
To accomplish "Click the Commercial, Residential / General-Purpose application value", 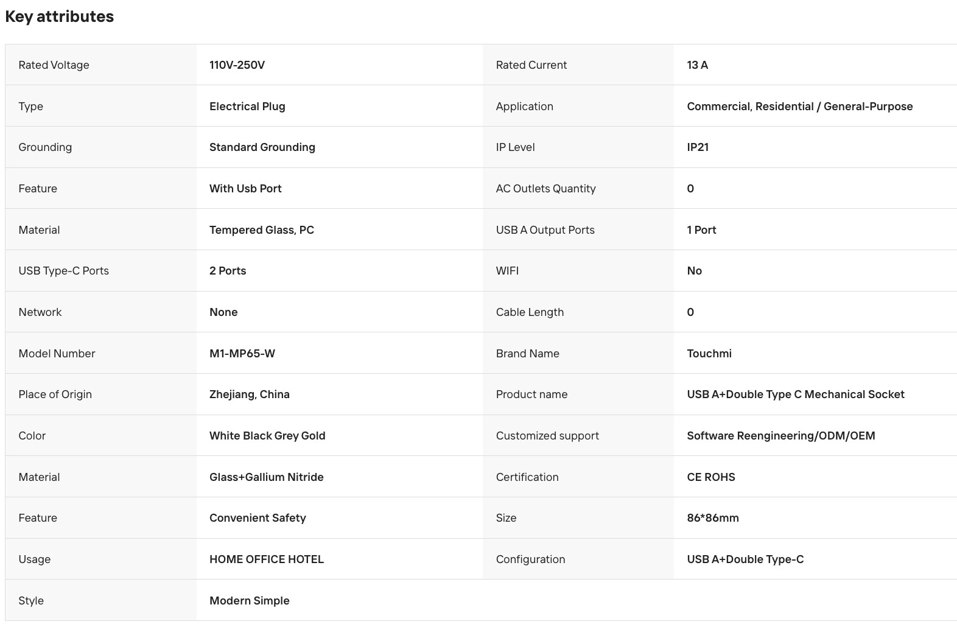I will [799, 107].
